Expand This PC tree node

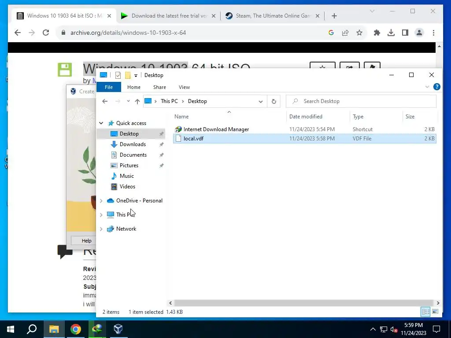[x=101, y=215]
